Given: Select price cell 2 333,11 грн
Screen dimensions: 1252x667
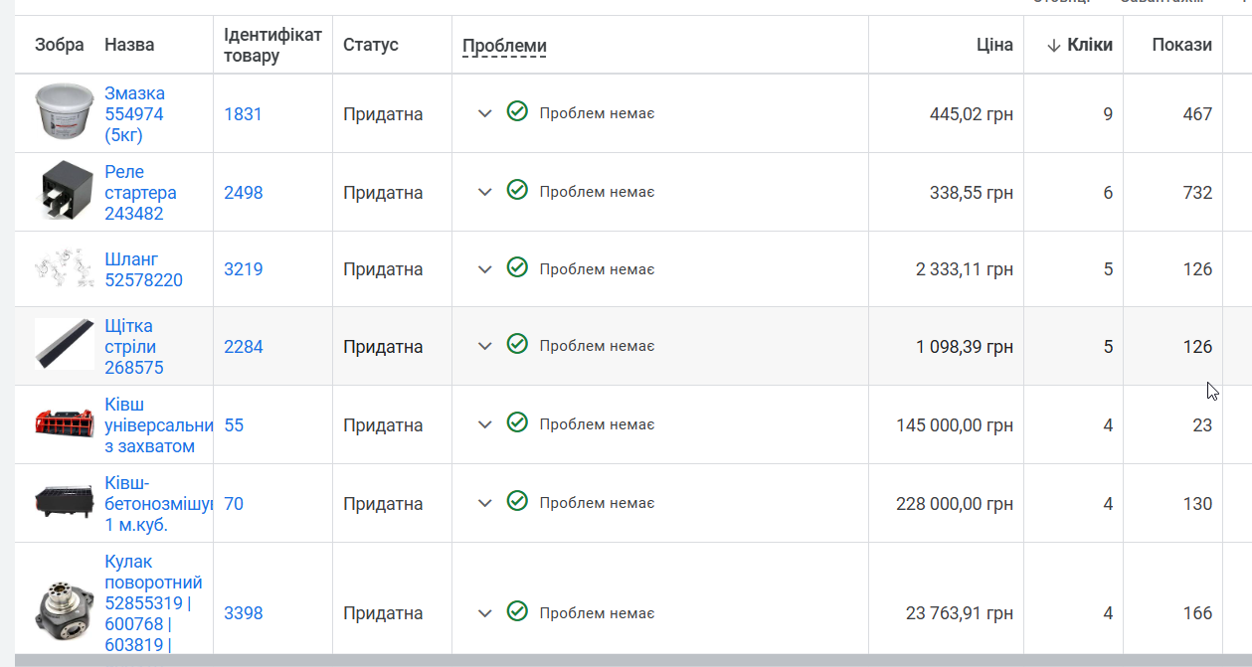Looking at the screenshot, I should 965,268.
